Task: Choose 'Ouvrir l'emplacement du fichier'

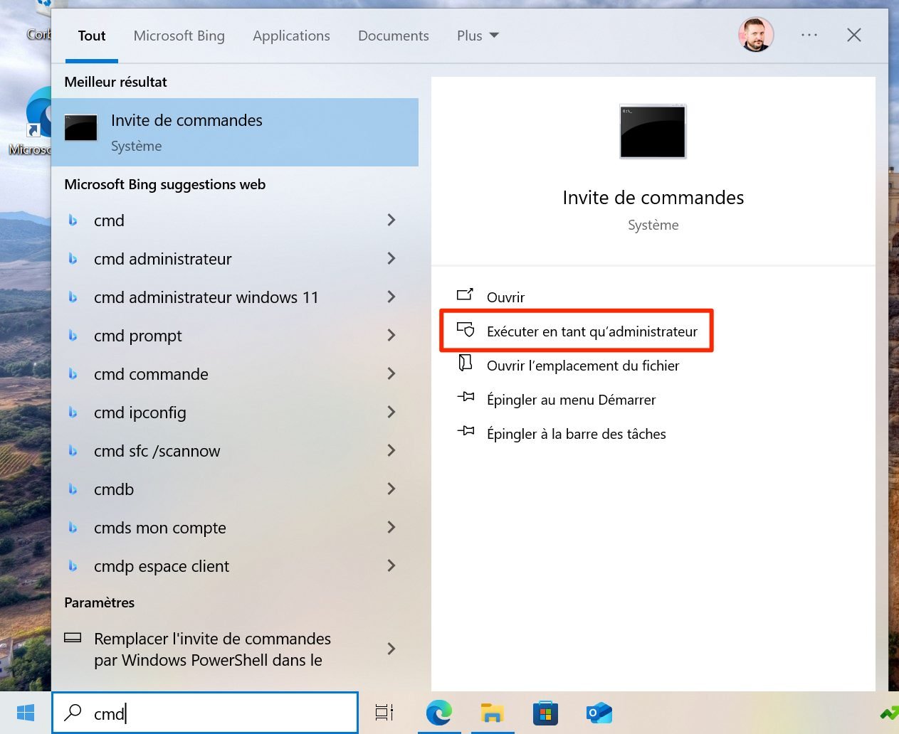Action: click(x=582, y=366)
